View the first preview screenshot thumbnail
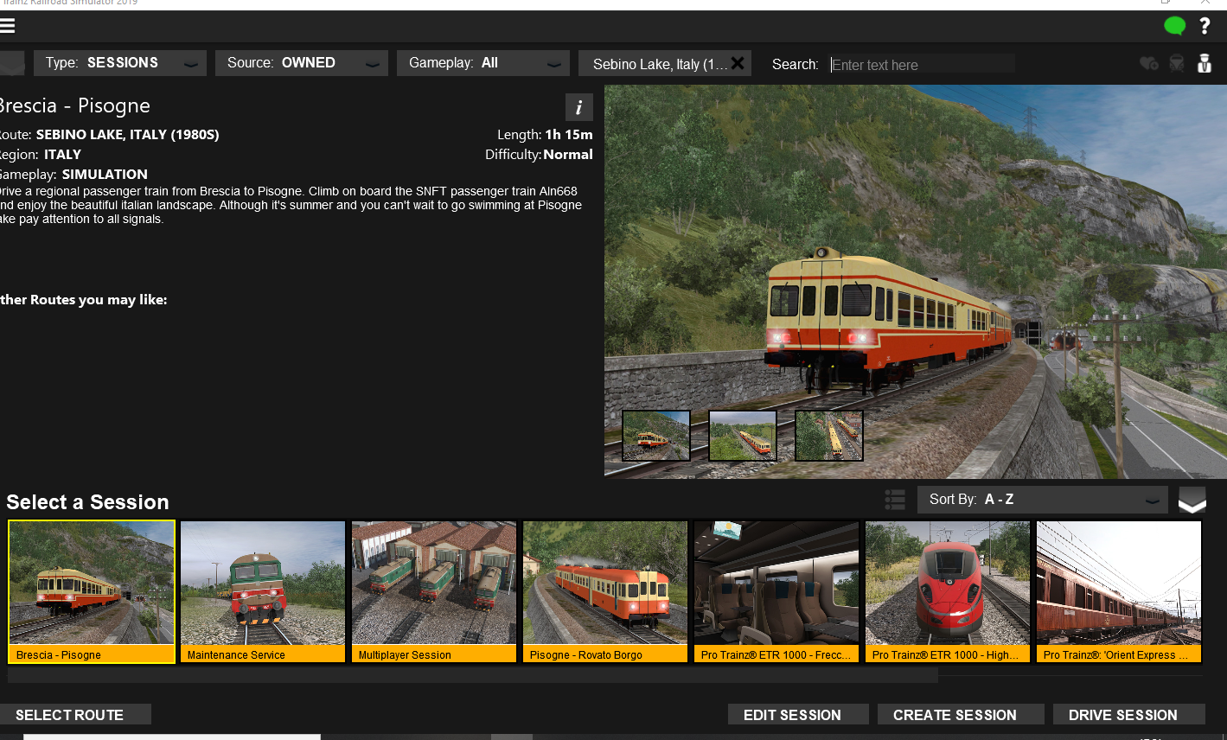 [x=656, y=436]
